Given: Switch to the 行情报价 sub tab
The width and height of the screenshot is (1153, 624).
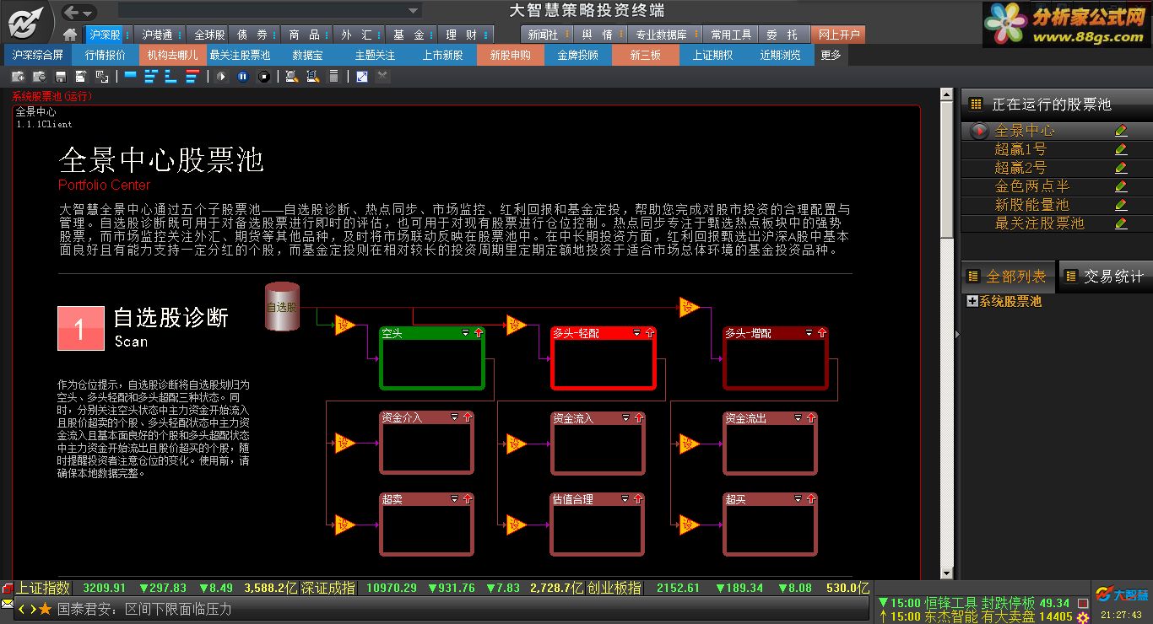Looking at the screenshot, I should pyautogui.click(x=106, y=55).
